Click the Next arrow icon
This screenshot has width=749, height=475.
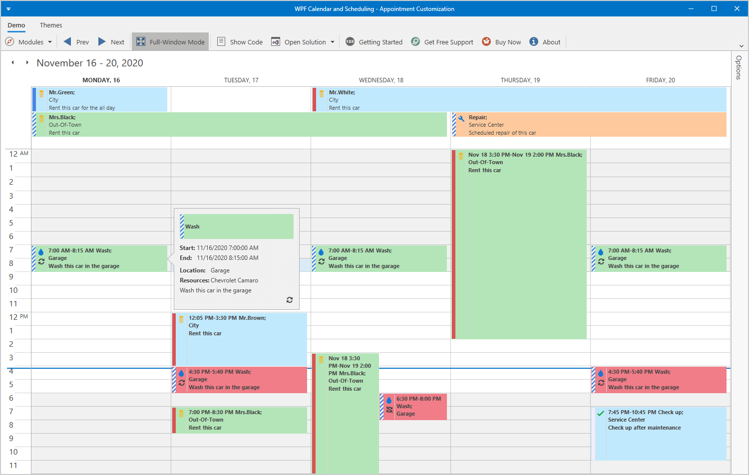pos(102,42)
